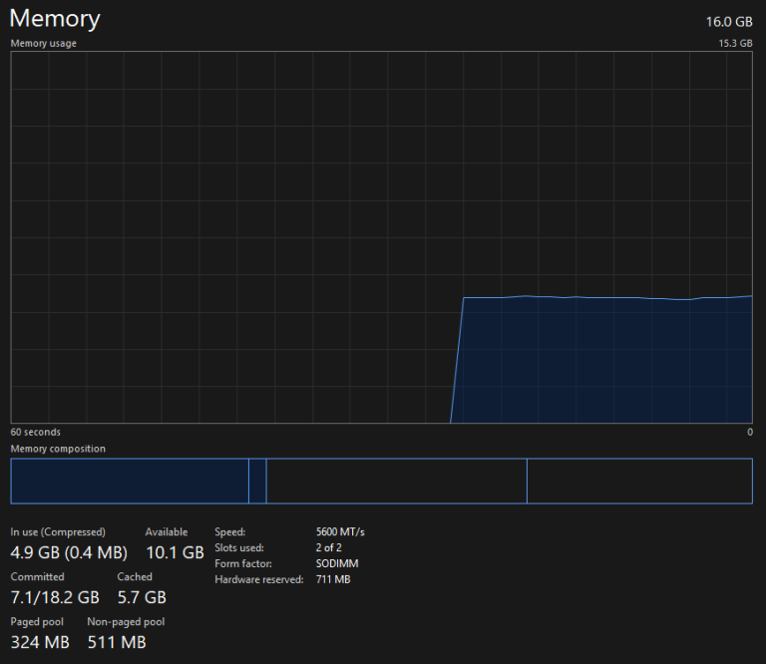The width and height of the screenshot is (766, 664).
Task: Click the 7.1/18.2 GB Committed value
Action: pos(55,597)
